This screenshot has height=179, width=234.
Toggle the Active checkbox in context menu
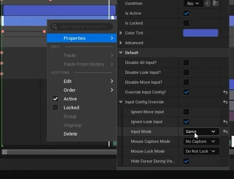55,99
